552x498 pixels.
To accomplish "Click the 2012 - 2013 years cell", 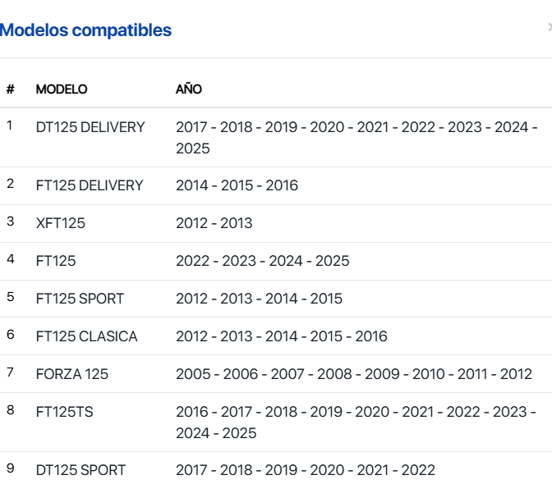I will click(x=214, y=223).
